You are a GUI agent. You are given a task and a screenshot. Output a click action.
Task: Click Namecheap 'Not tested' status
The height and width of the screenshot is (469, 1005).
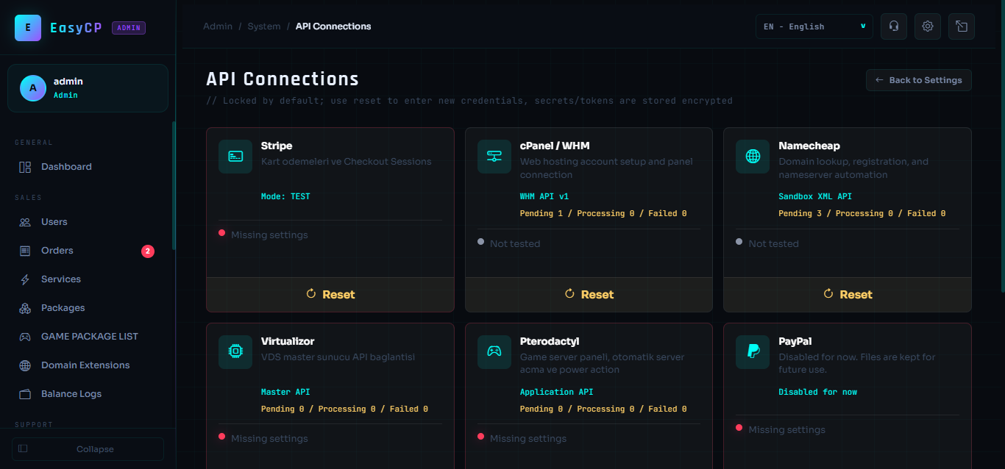pyautogui.click(x=773, y=244)
